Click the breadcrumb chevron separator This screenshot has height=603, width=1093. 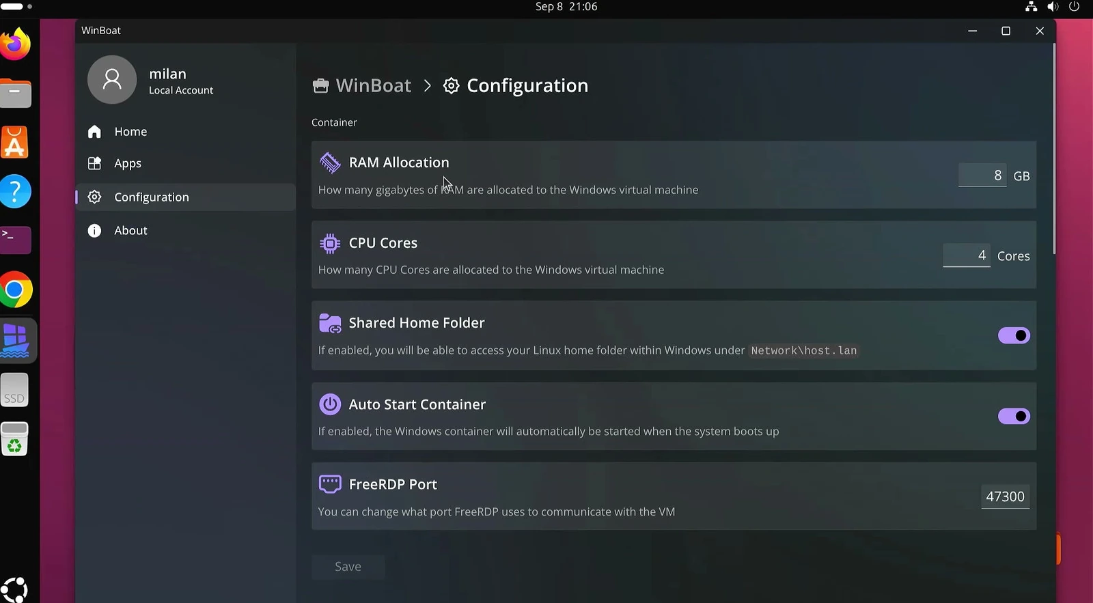click(428, 86)
